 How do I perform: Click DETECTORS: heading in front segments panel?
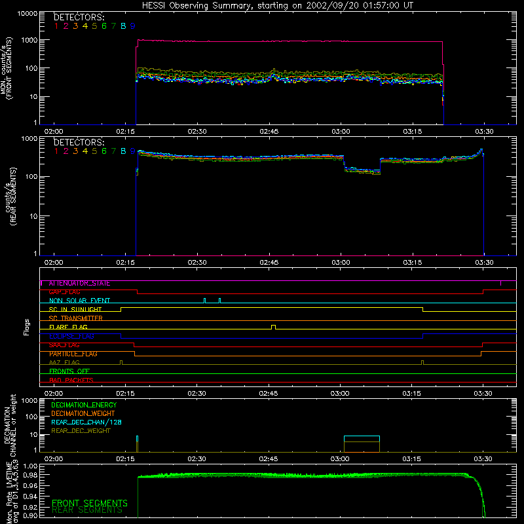click(79, 18)
